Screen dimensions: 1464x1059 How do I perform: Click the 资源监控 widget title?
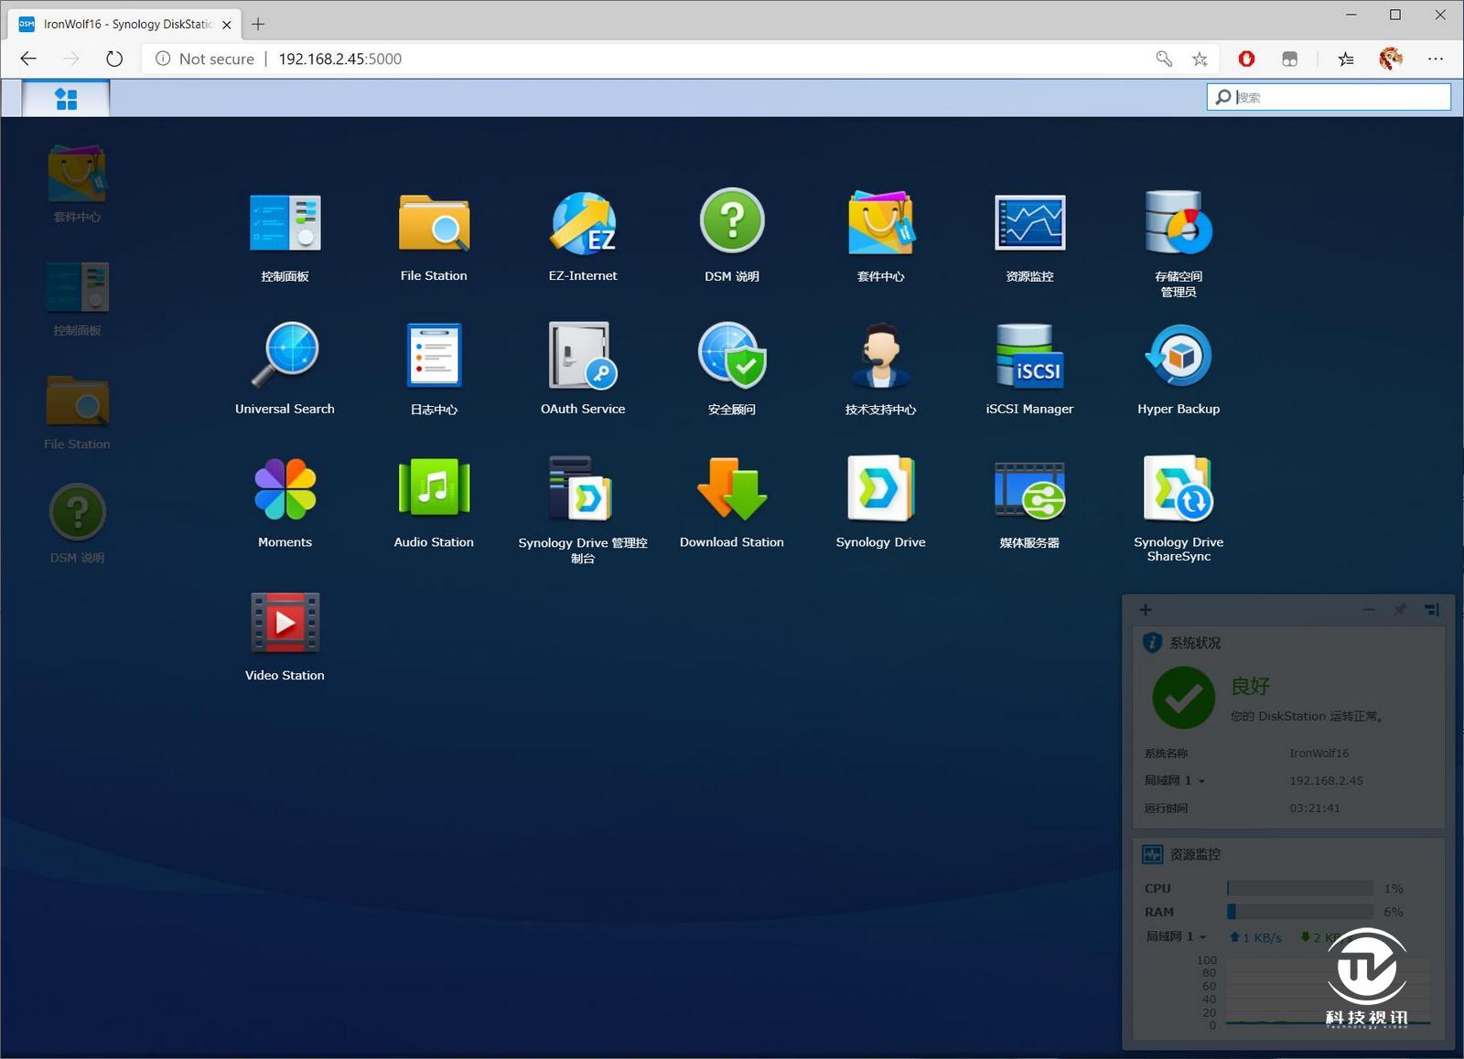tap(1195, 854)
